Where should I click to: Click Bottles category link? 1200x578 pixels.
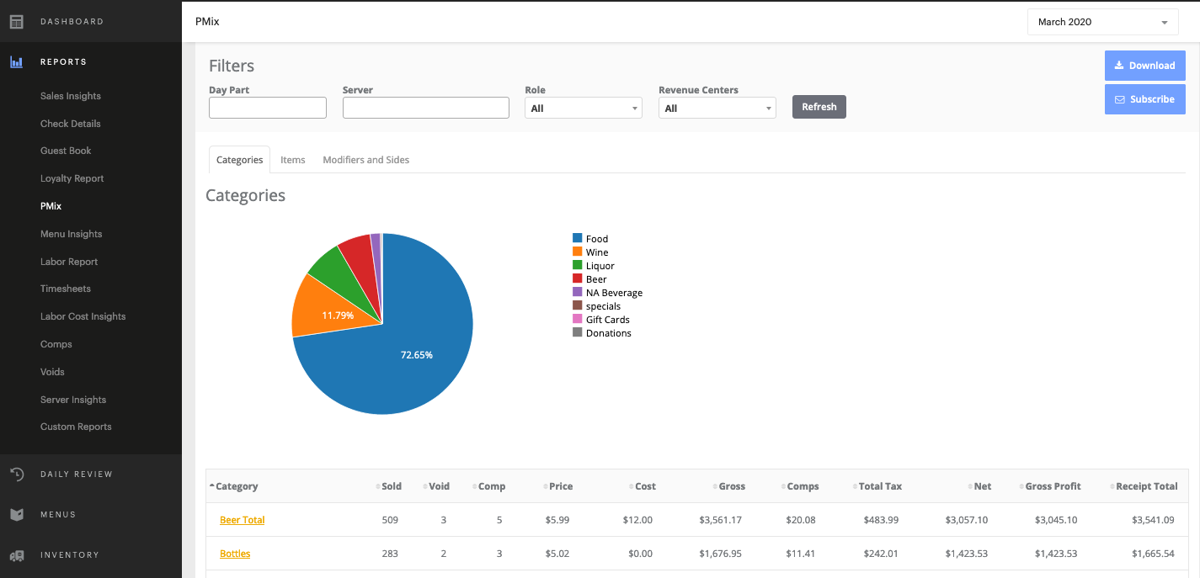(x=235, y=554)
